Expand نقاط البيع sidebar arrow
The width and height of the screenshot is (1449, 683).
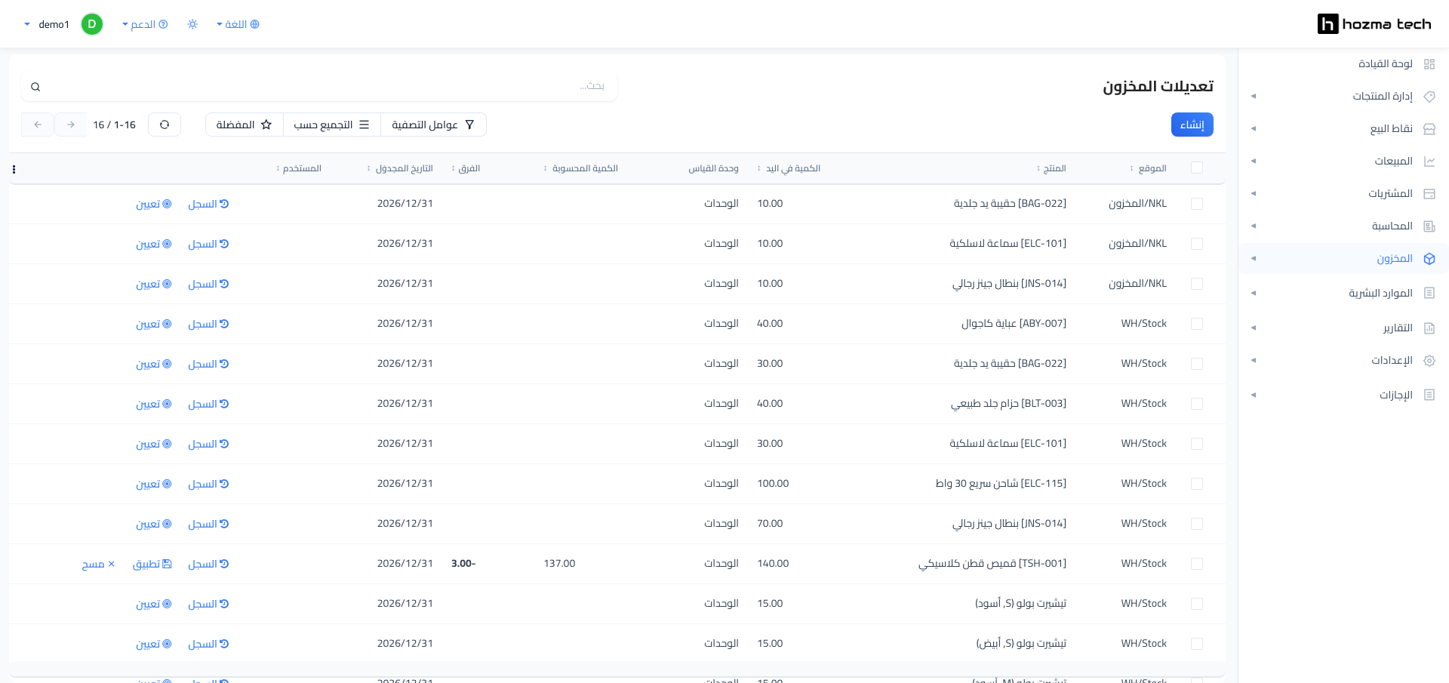[1254, 129]
